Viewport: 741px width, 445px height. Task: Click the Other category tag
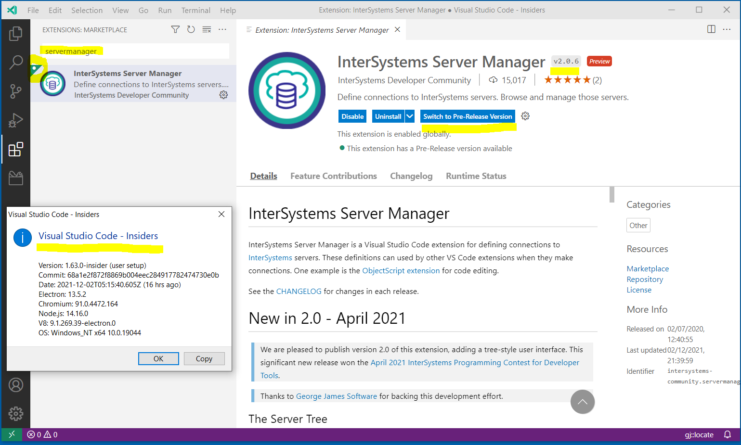(638, 225)
